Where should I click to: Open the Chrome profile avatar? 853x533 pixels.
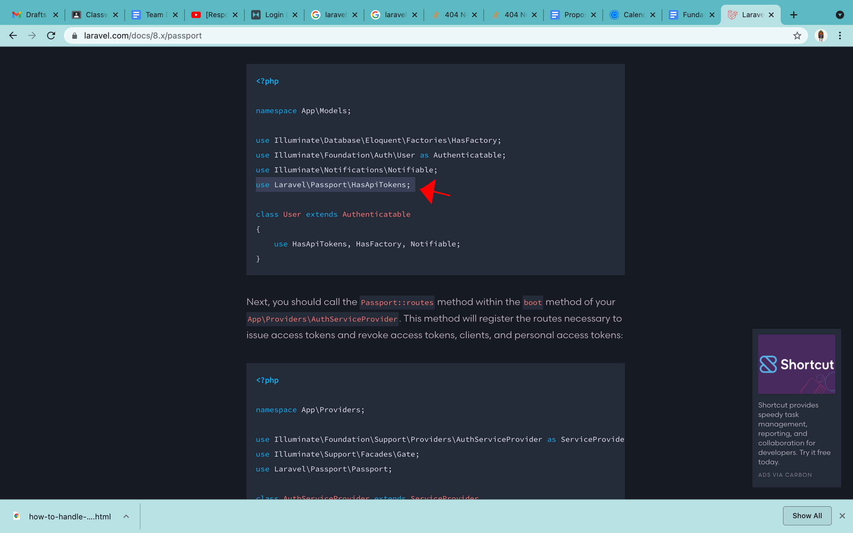[x=821, y=36]
